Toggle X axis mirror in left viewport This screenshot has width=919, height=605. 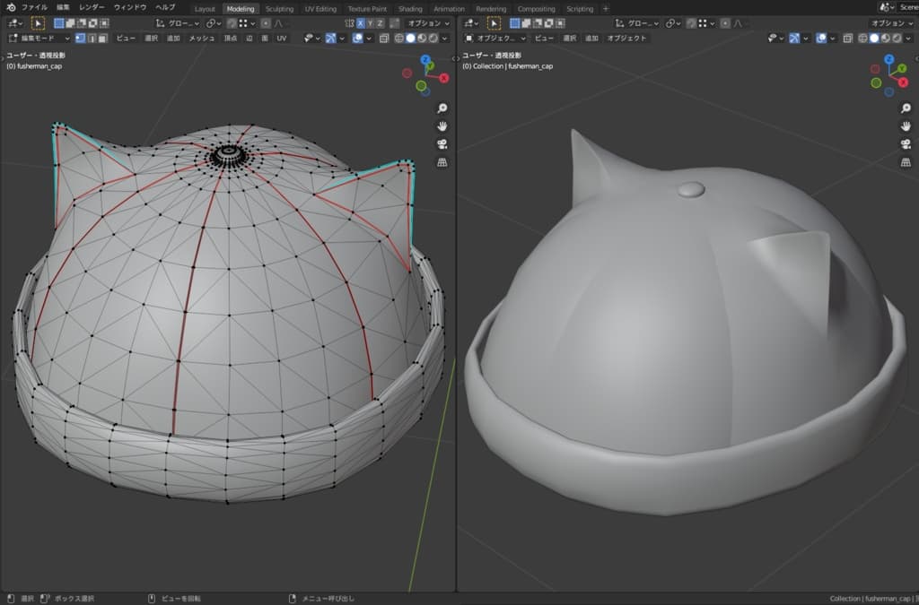pos(360,23)
